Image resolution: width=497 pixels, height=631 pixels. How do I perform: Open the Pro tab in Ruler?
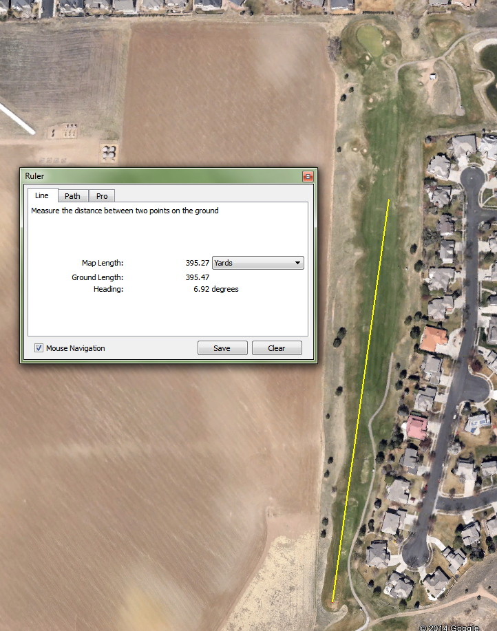[102, 196]
